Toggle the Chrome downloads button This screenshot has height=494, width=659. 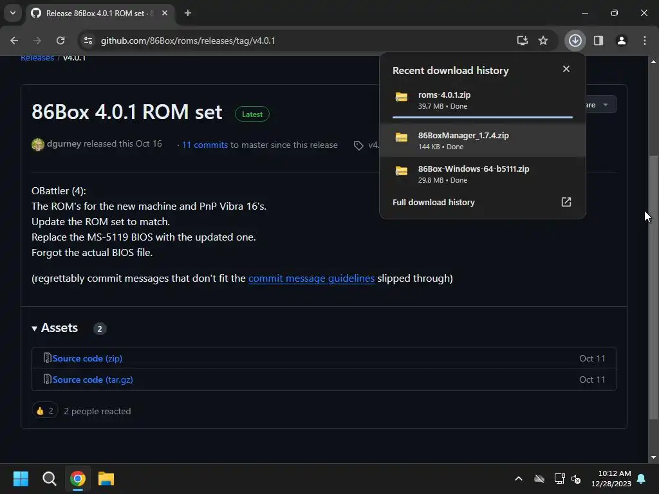click(x=575, y=41)
